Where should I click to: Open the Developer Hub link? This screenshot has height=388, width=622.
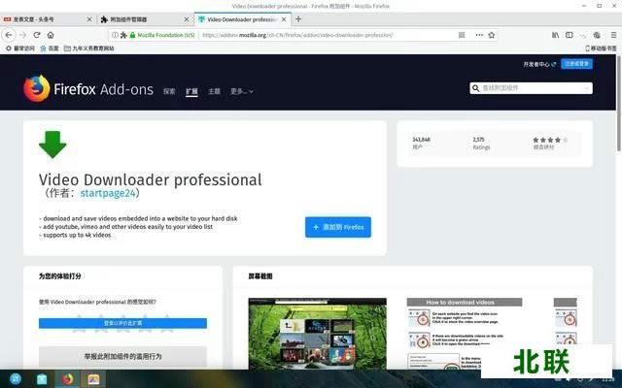tap(539, 64)
